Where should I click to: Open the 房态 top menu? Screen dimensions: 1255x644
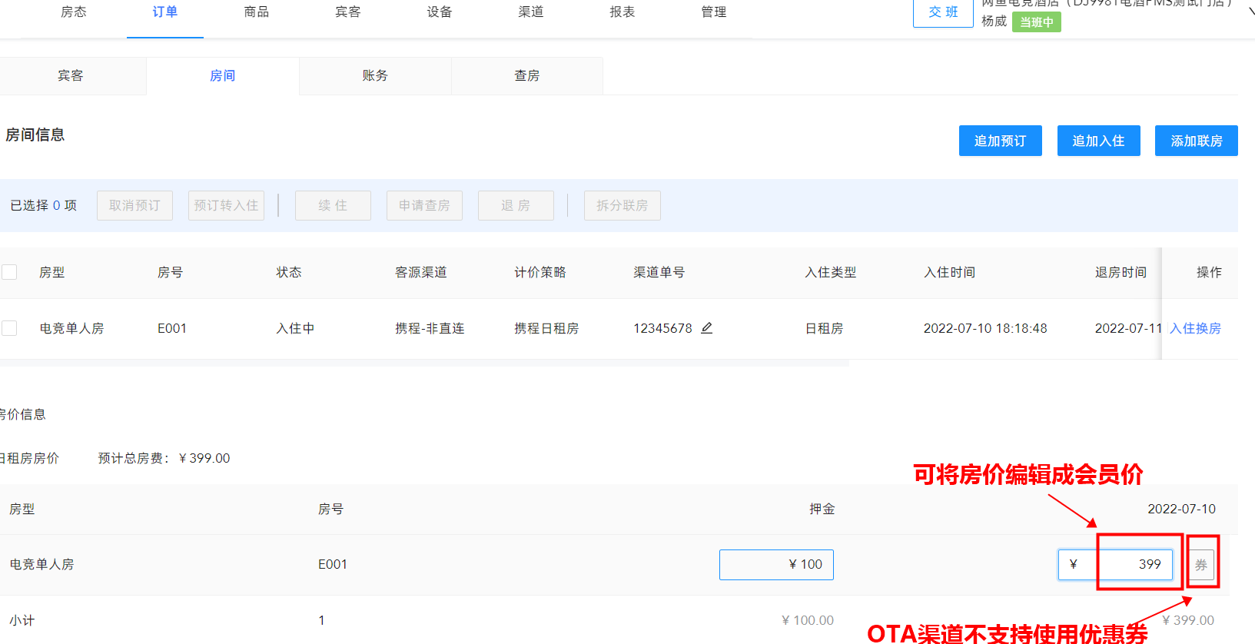74,12
